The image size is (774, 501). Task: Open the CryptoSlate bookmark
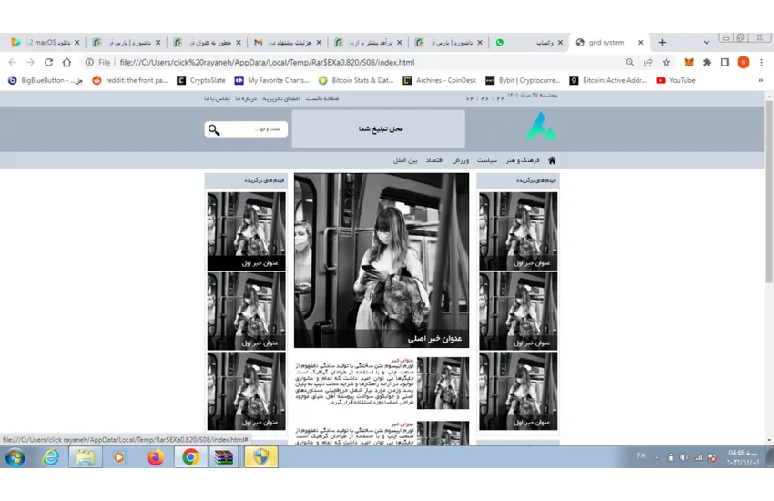point(201,80)
